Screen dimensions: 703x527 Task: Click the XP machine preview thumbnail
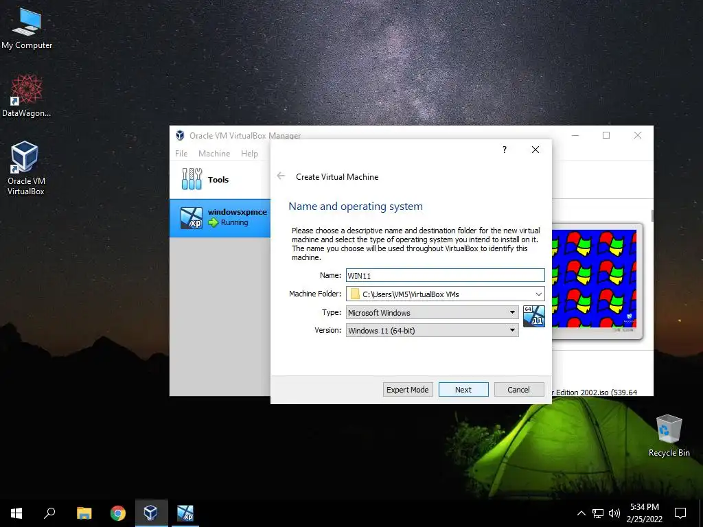[x=595, y=280]
